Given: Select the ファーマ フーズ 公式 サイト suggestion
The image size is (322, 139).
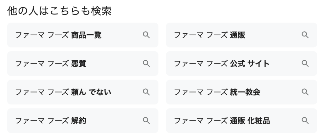Looking at the screenshot, I should [x=222, y=64].
